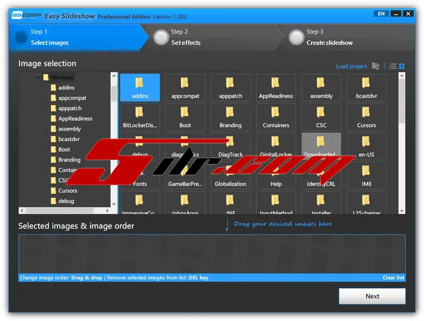
Task: Select the Cursors folder tile in grid
Action: (366, 117)
